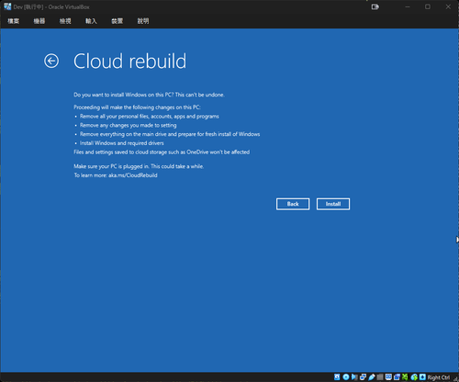Maximize the VirtualBox window
Viewport: 459px width, 382px height.
(x=428, y=6)
